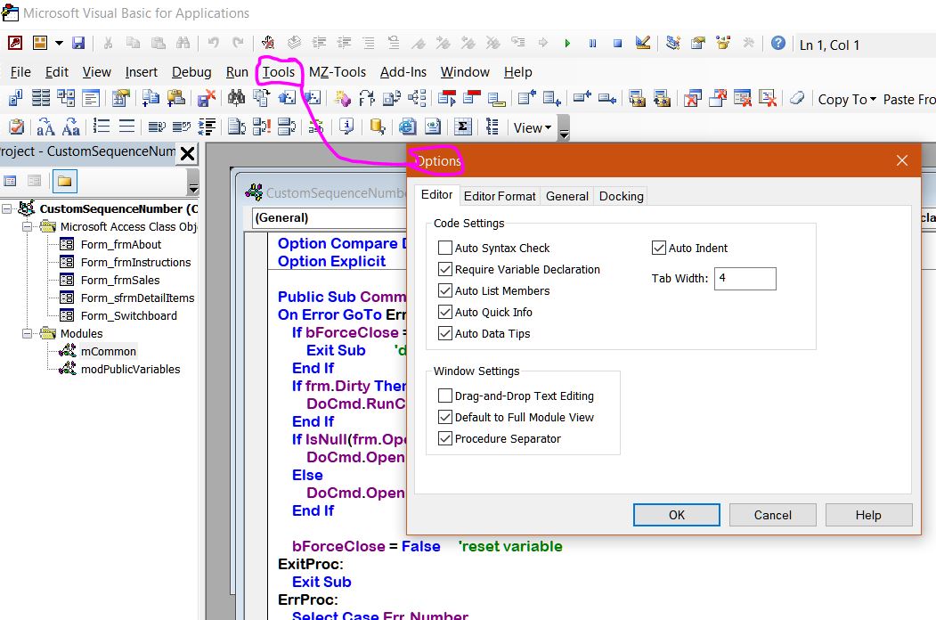Open the MZ-Tools menu
This screenshot has height=620, width=936.
[x=338, y=71]
